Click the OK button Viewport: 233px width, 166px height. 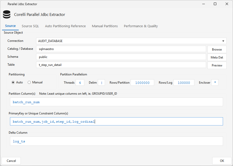(x=222, y=161)
